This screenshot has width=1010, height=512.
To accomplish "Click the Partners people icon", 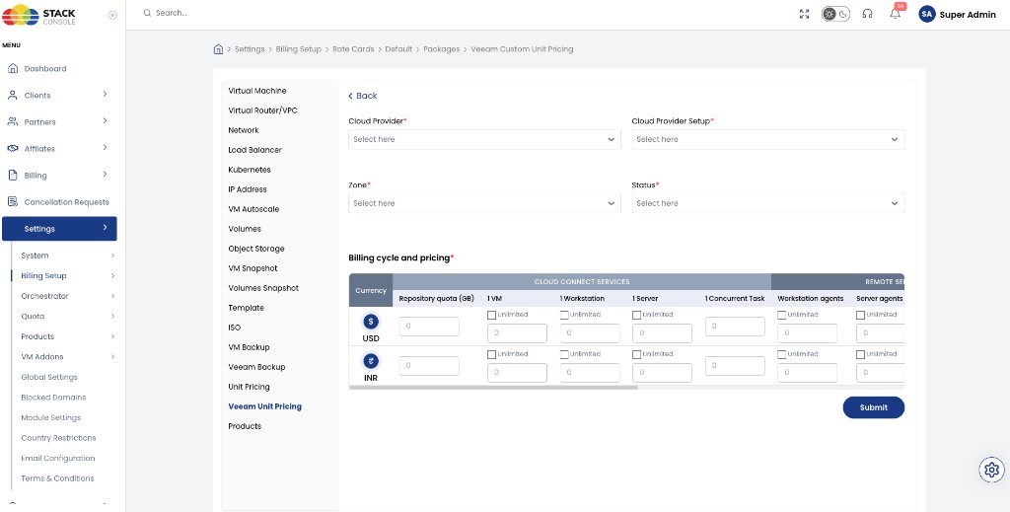I will tap(12, 121).
